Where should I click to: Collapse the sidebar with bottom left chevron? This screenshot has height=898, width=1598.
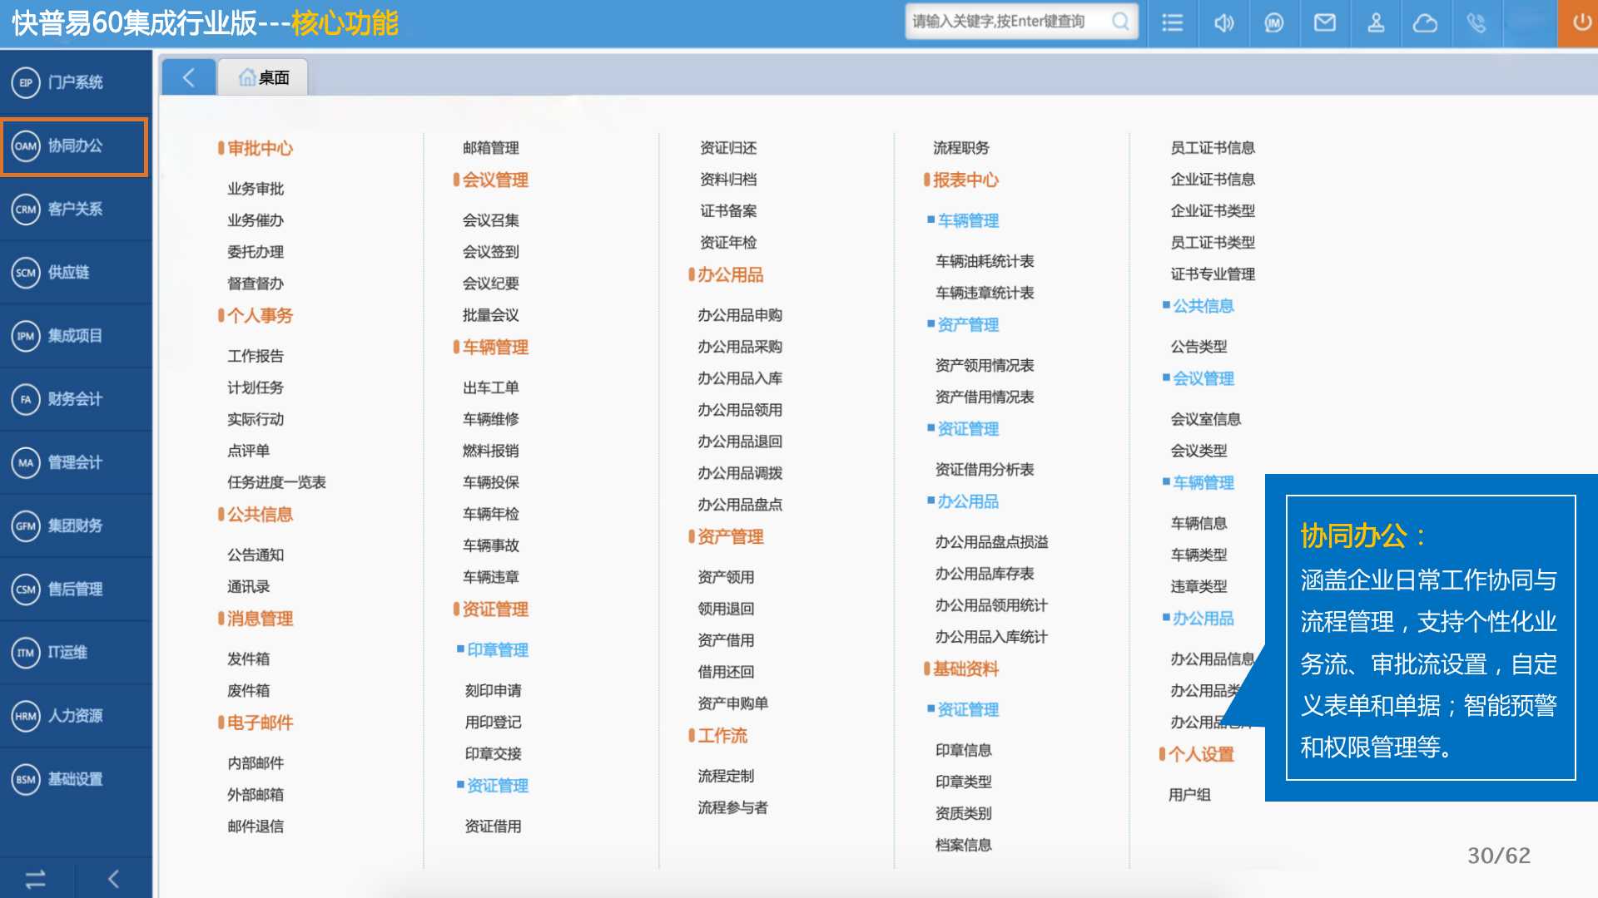point(114,879)
